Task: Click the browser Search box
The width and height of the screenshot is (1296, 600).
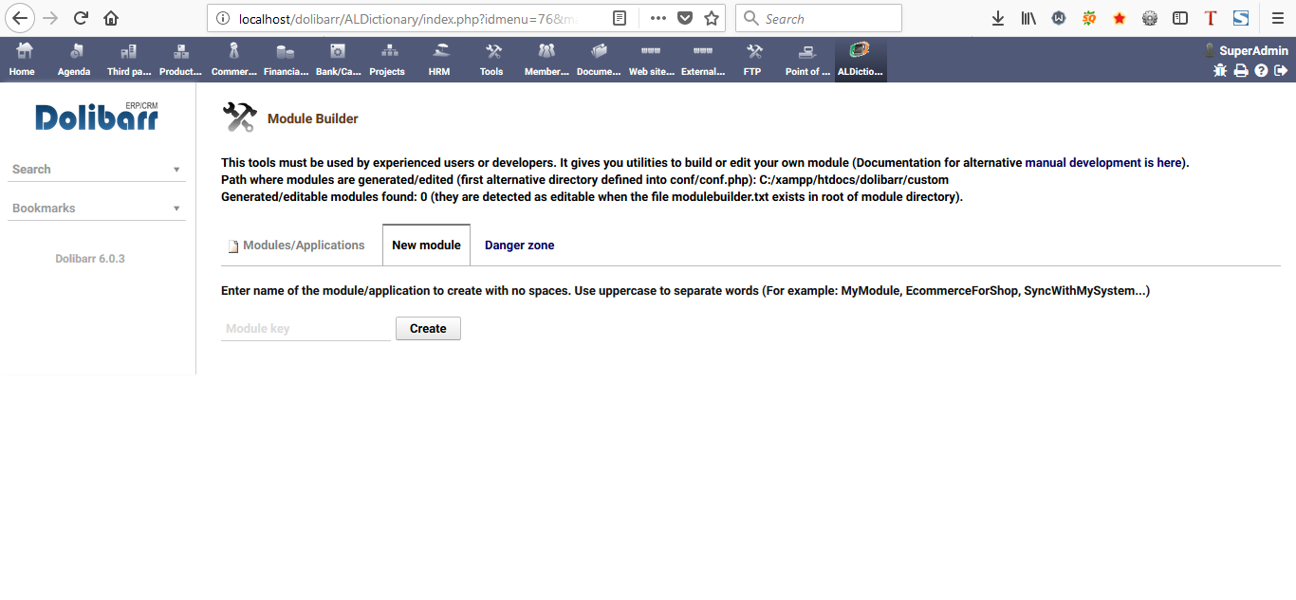Action: coord(818,18)
